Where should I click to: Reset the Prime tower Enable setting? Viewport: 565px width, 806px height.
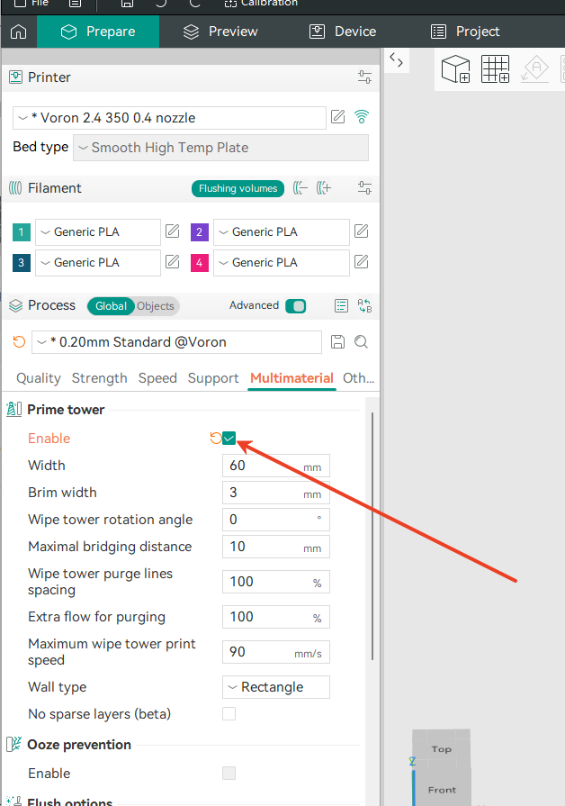tap(215, 439)
